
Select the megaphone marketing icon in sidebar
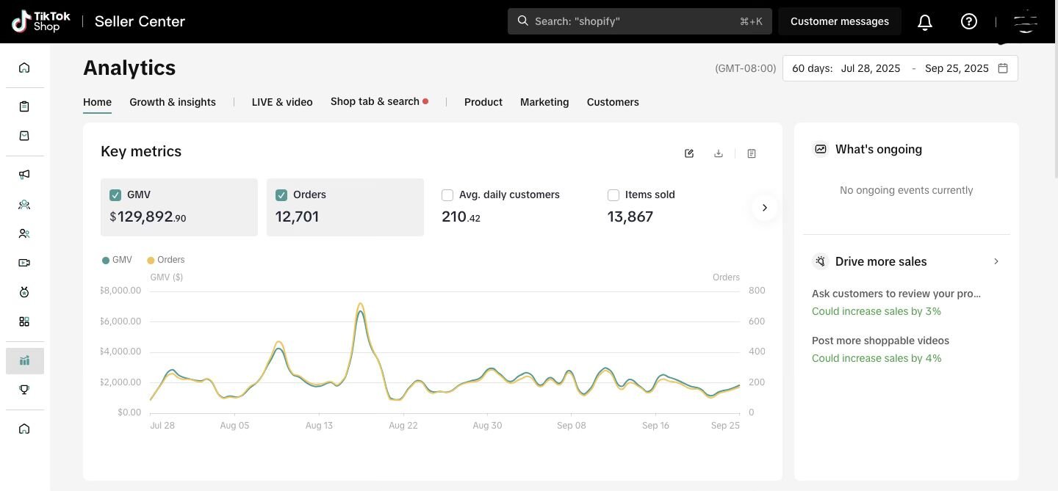coord(24,175)
